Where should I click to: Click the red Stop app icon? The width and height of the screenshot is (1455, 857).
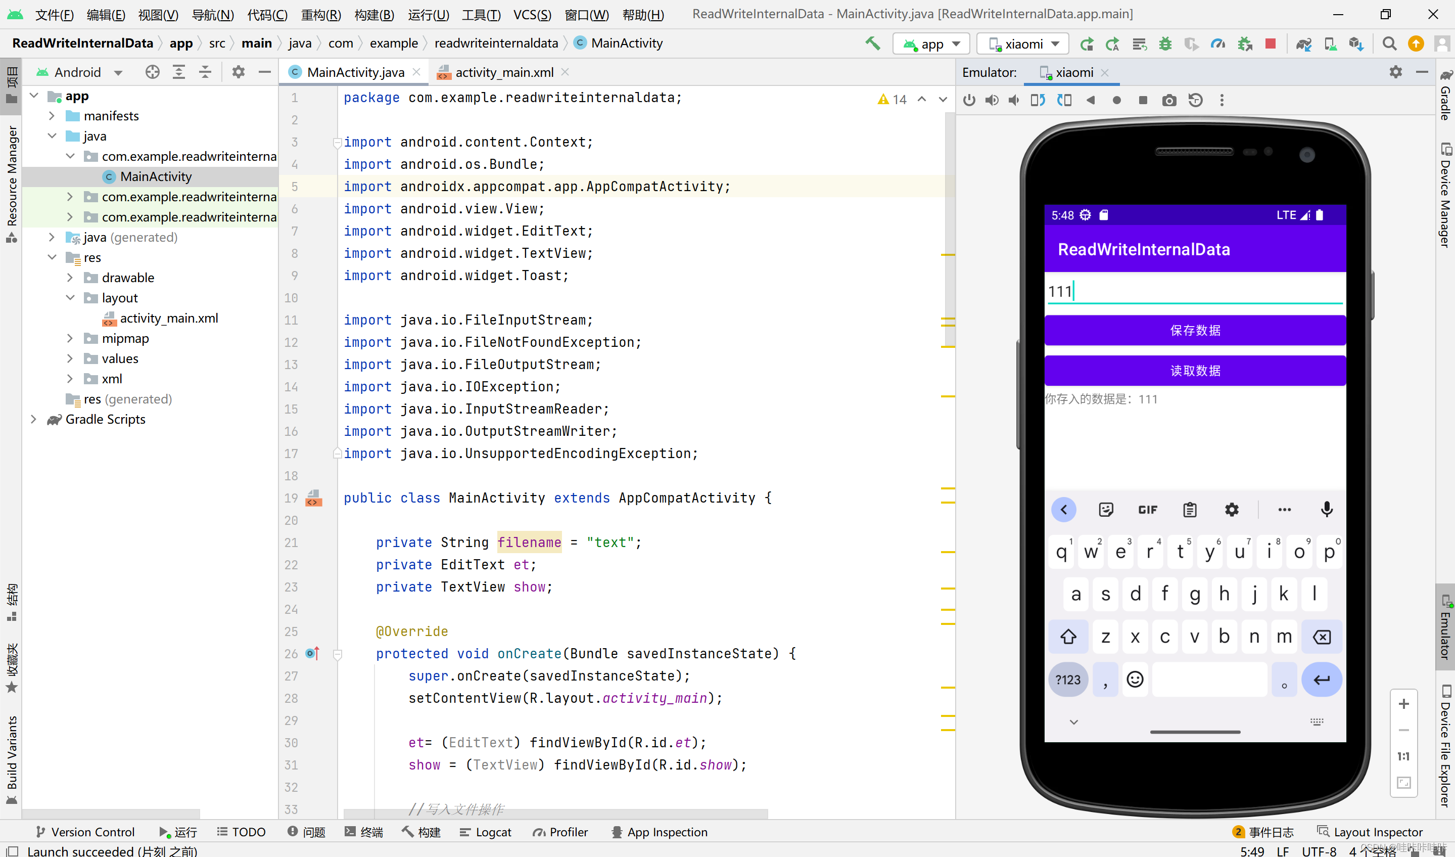(x=1270, y=43)
